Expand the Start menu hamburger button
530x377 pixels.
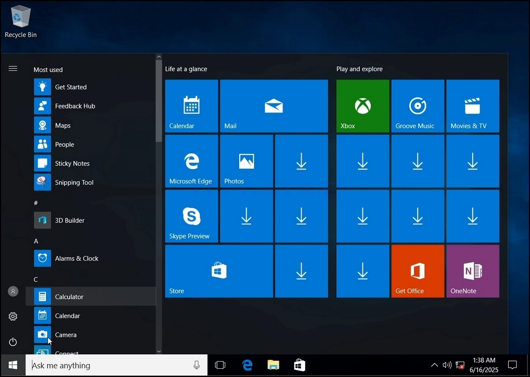13,69
